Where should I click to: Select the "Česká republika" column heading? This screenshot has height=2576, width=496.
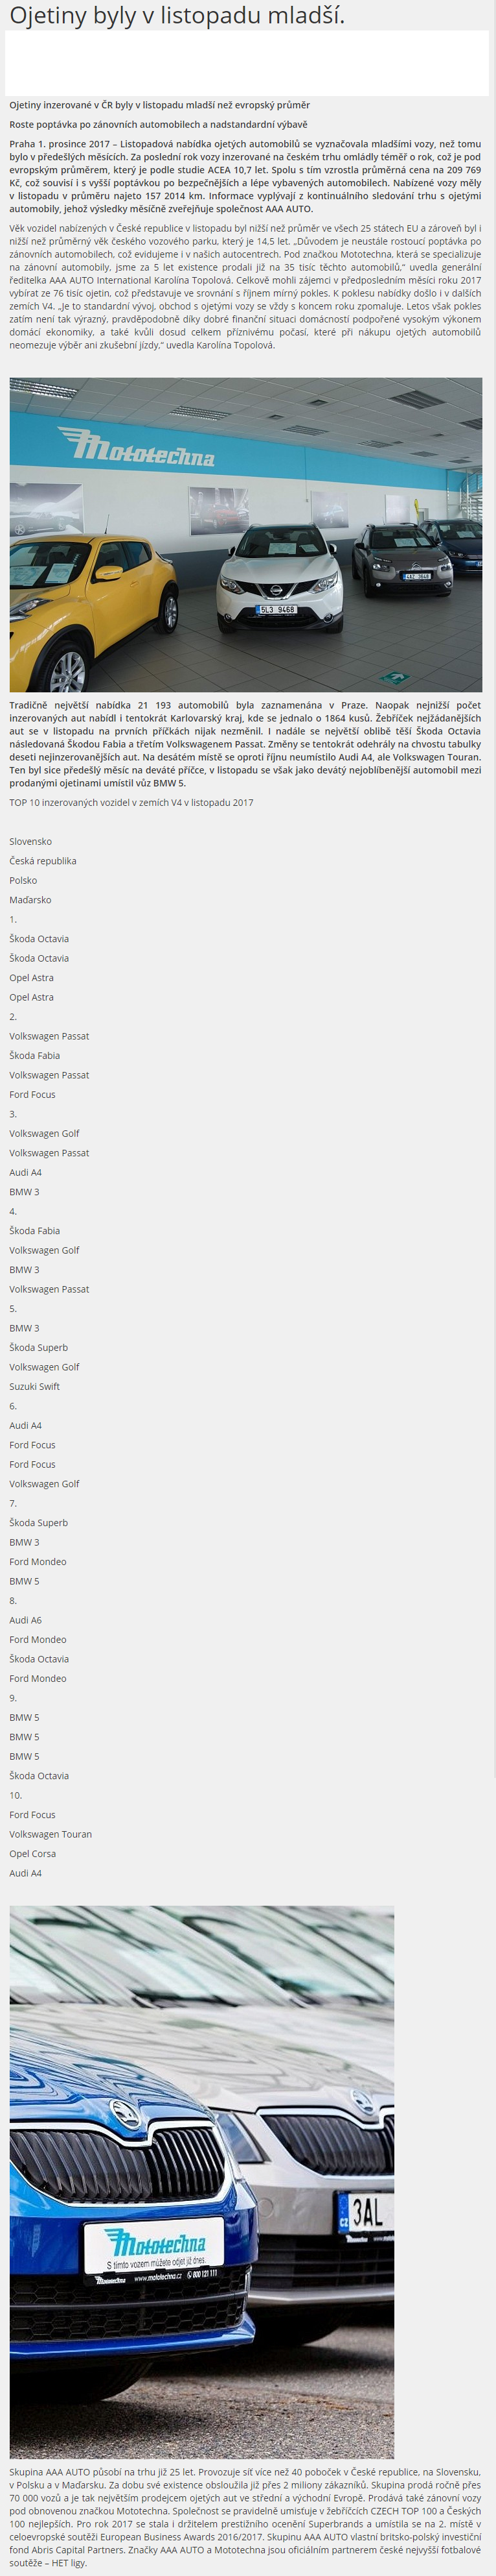pos(43,861)
